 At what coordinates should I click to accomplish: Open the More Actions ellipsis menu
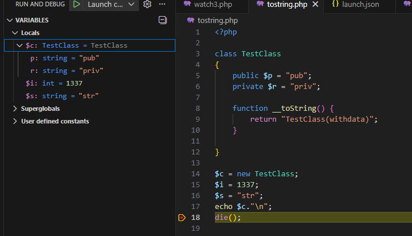tap(163, 5)
